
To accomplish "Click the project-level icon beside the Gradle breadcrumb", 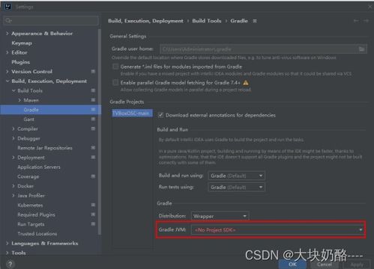I will coord(255,21).
